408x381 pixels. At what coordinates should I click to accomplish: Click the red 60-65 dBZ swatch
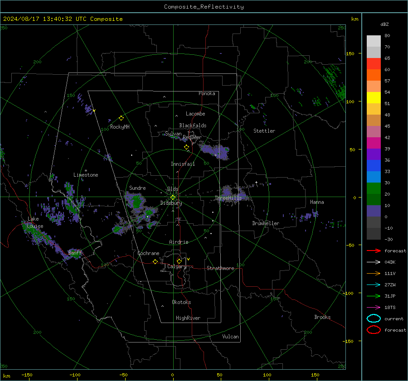(x=374, y=64)
